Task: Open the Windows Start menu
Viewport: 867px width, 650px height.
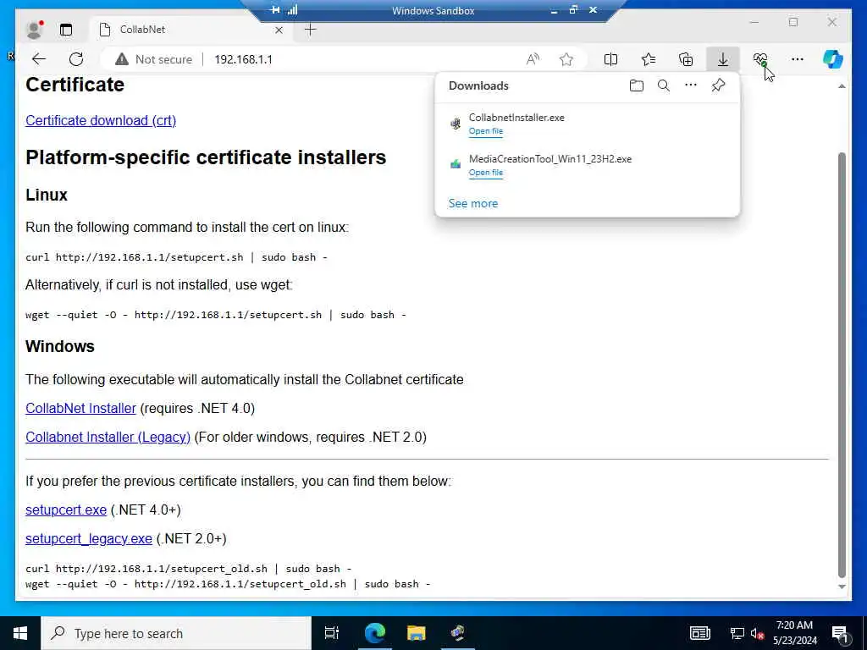Action: pyautogui.click(x=20, y=633)
